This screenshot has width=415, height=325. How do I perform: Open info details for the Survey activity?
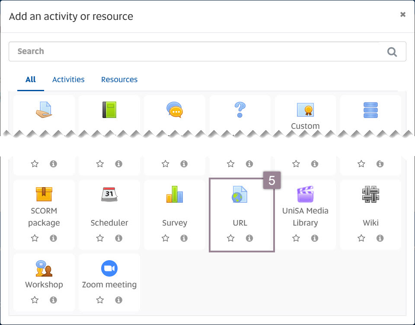pyautogui.click(x=184, y=238)
